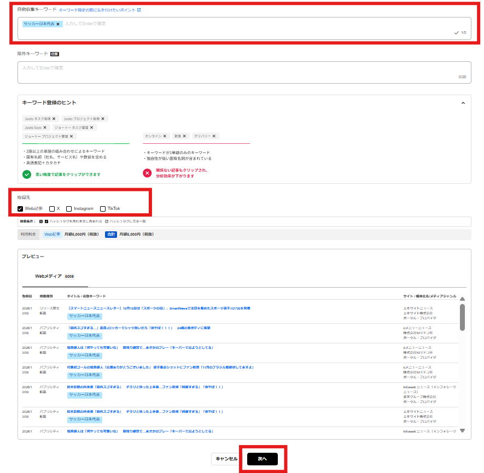
Task: Remove the サッカー日本代表 keyword tag in the input
Action: click(58, 24)
